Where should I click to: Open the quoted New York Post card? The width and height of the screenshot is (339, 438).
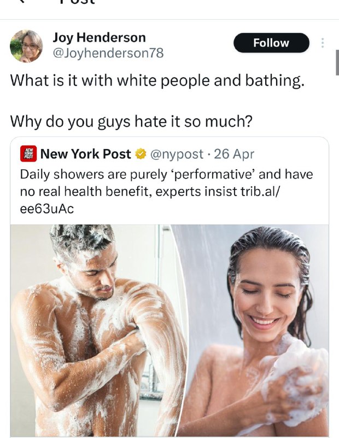[x=169, y=287]
